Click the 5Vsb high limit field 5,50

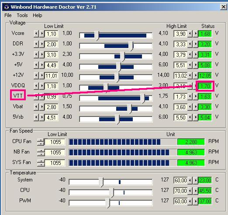(180, 118)
